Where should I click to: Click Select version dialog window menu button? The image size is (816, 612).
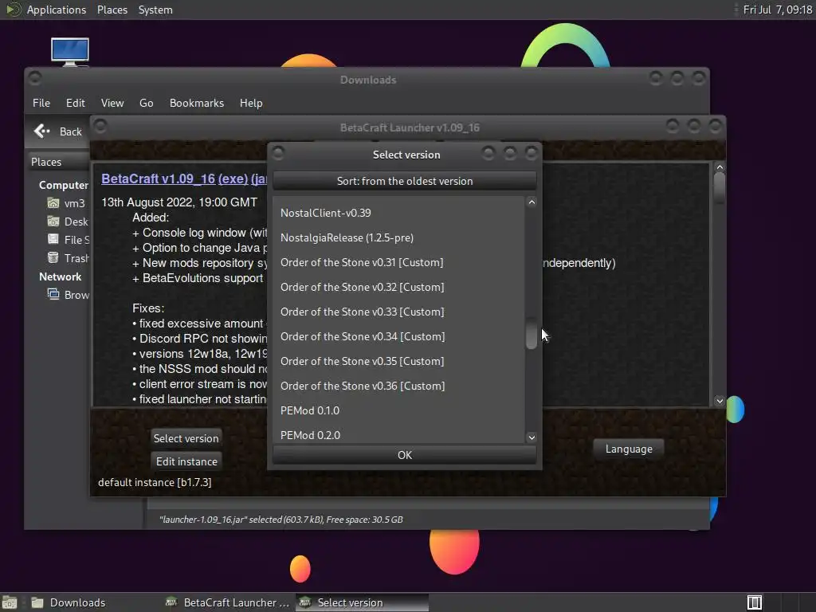click(x=278, y=153)
